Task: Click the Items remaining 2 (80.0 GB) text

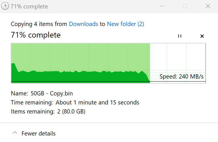Action: tap(71, 112)
